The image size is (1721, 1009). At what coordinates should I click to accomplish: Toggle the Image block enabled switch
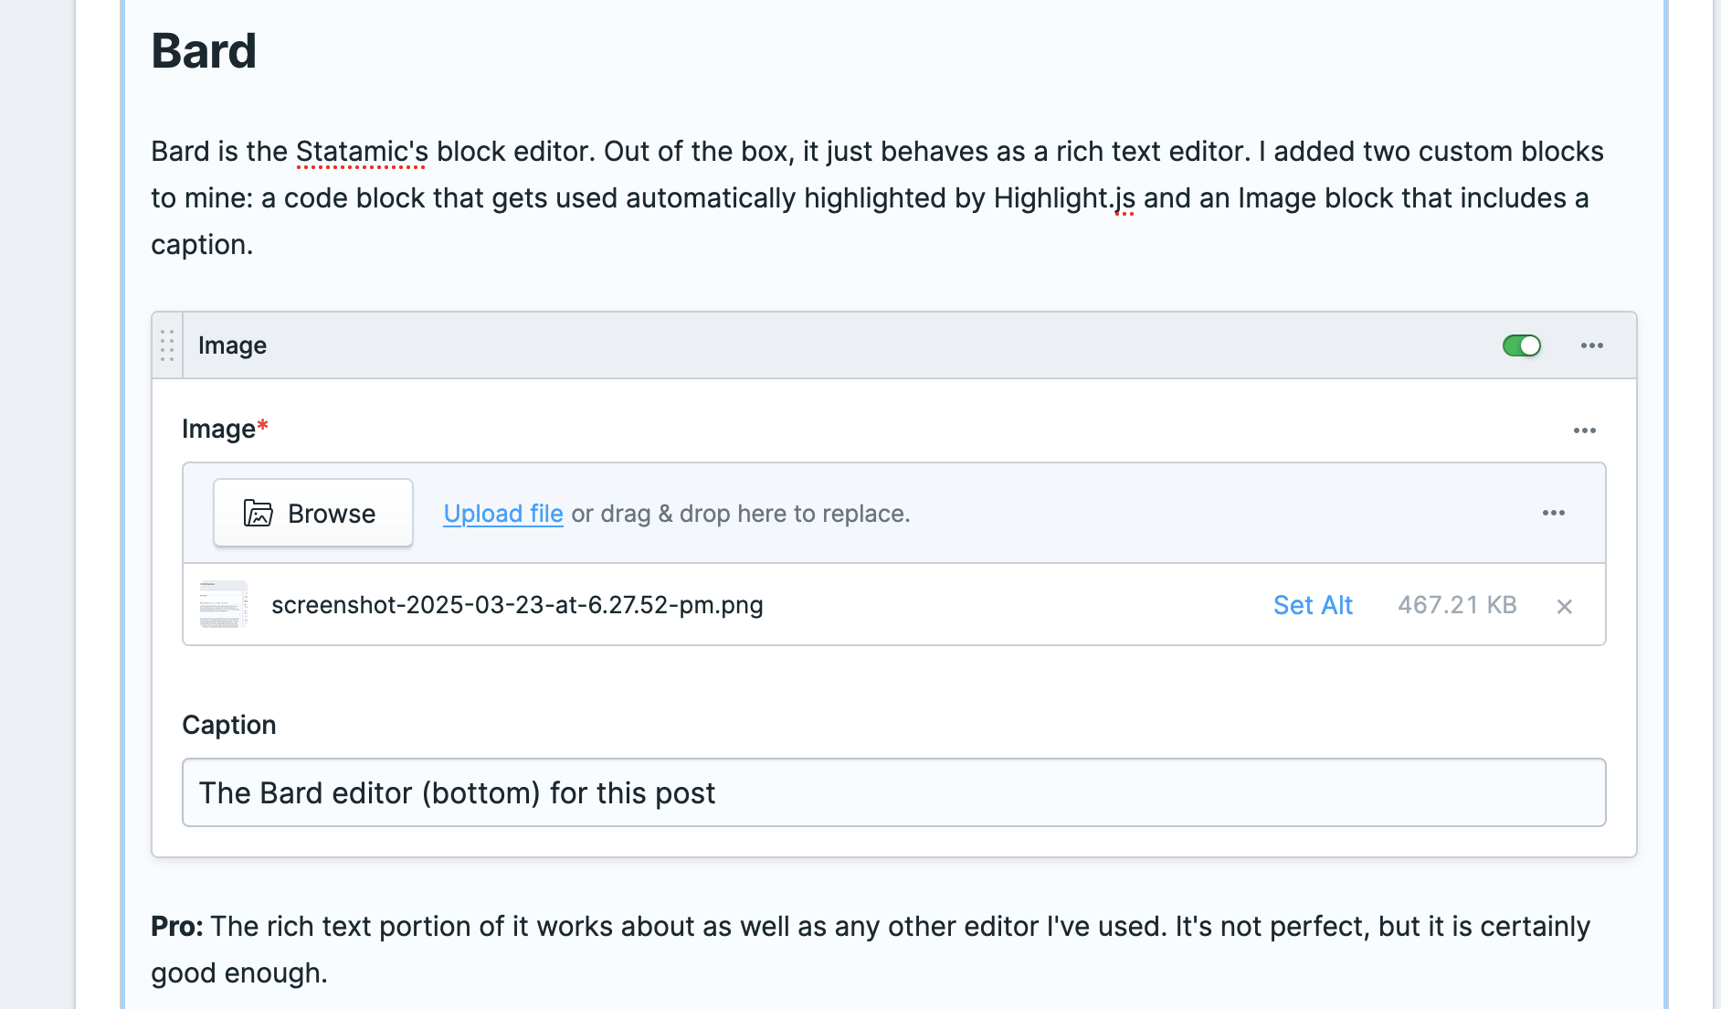[1522, 345]
